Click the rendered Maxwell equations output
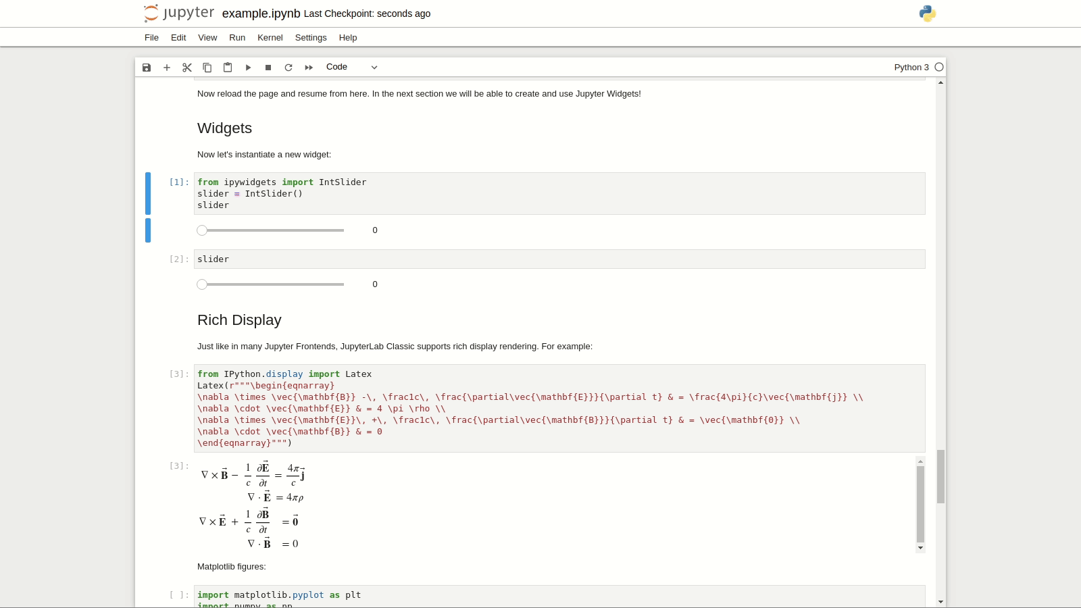1081x608 pixels. tap(252, 505)
